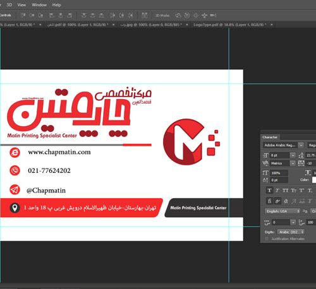Toggle Faux Italic in Character panel

point(277,191)
